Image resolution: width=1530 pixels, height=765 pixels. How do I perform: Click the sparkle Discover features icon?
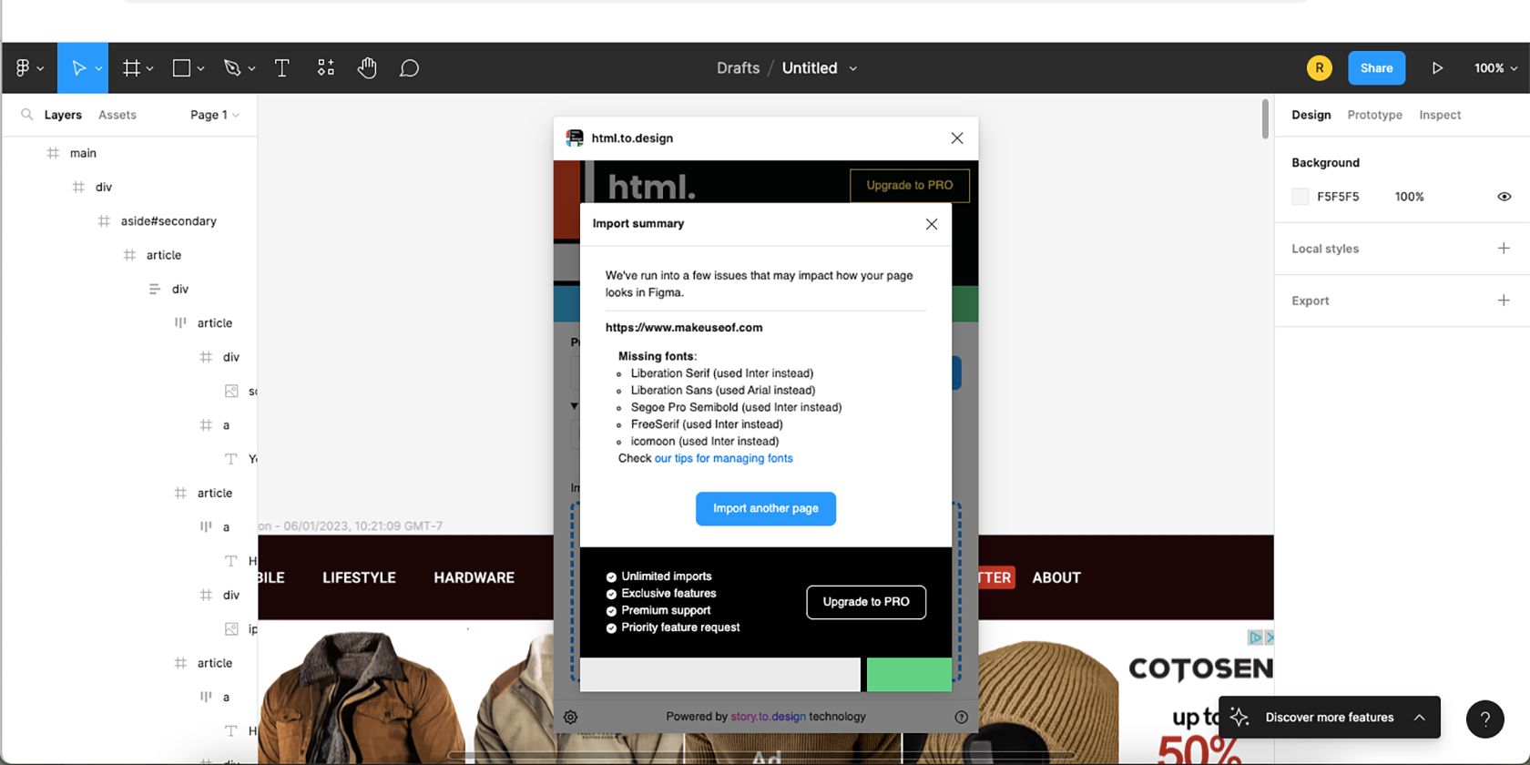tap(1239, 718)
